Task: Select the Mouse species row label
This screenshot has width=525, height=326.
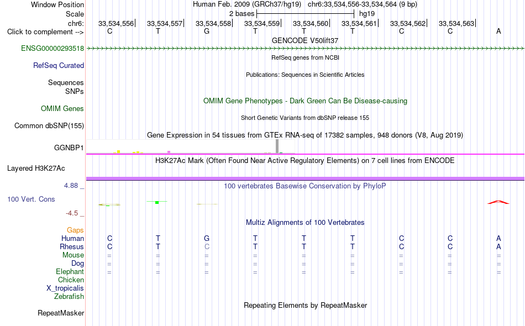Action: pyautogui.click(x=73, y=255)
